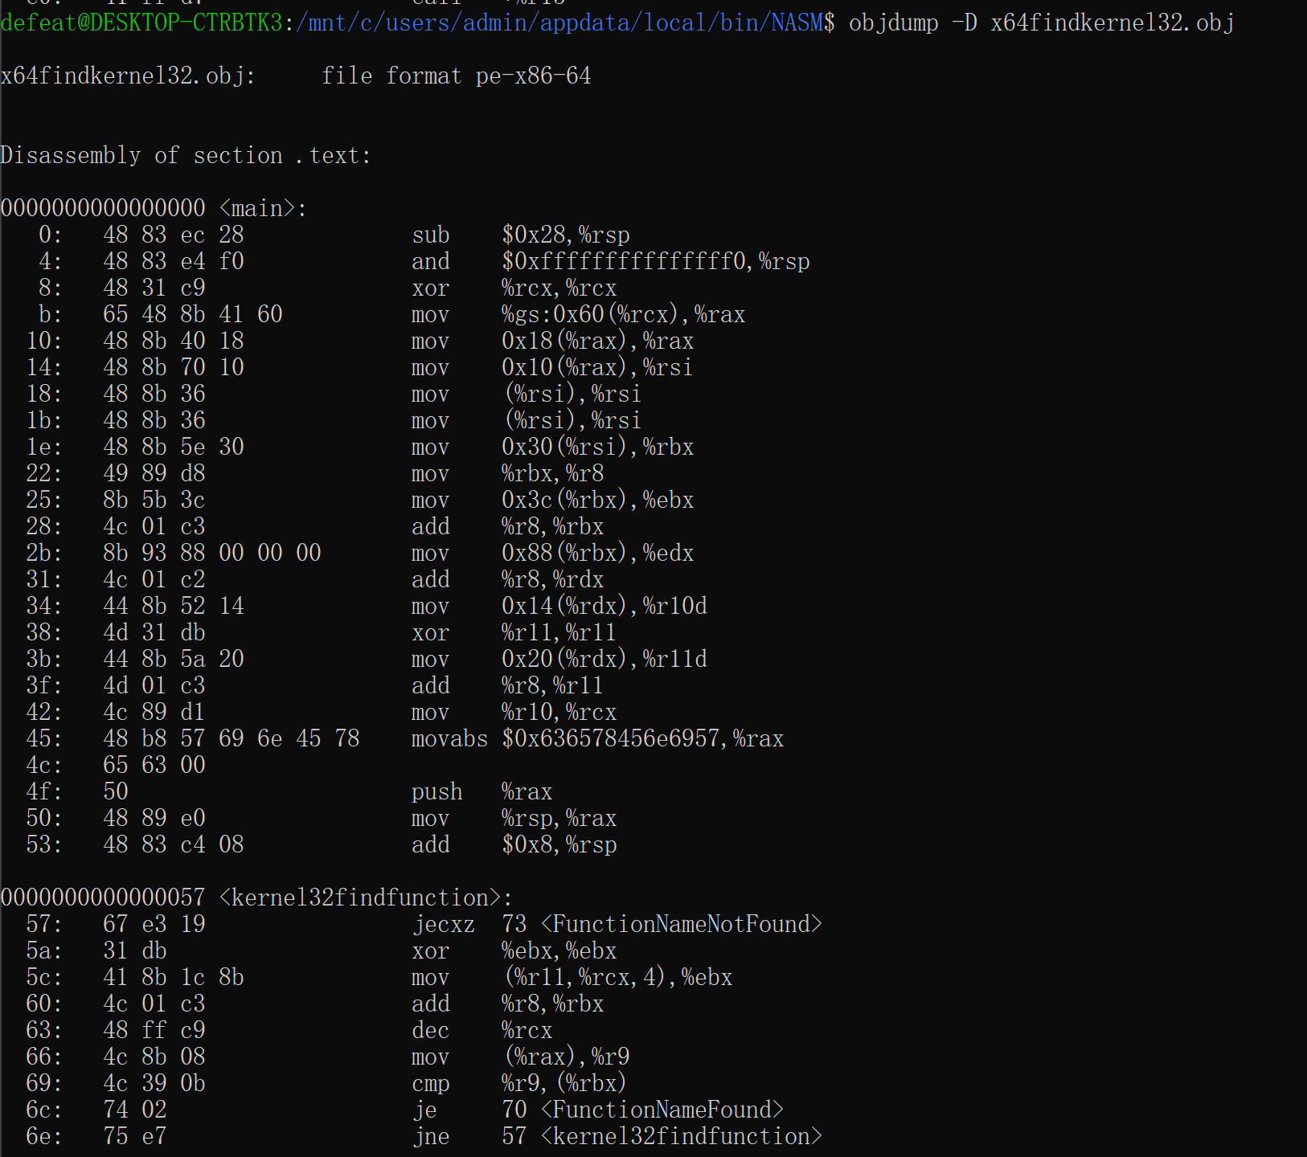
Task: Click the <FunctionNameFound> jump target
Action: [x=662, y=1110]
